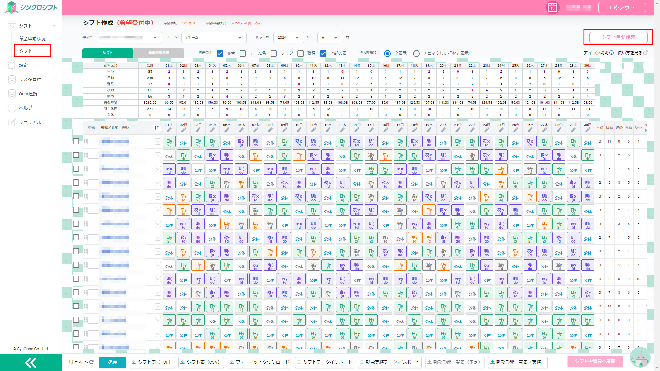Expand the マスタ管理 sidebar chevron
The image size is (660, 371).
54,79
